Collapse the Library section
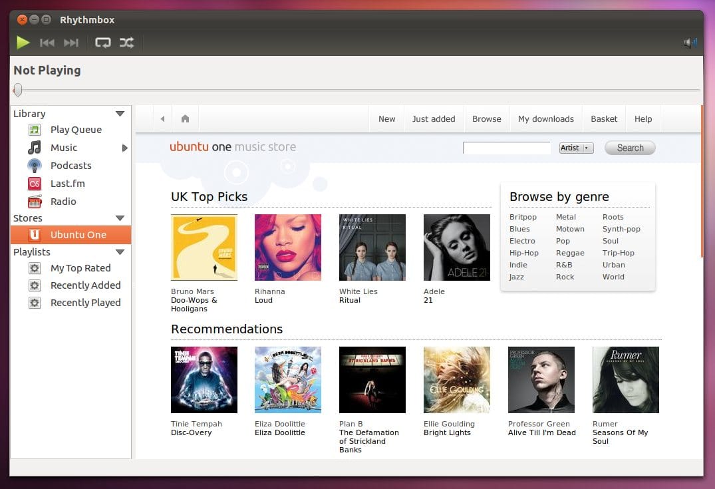Image resolution: width=715 pixels, height=489 pixels. pyautogui.click(x=120, y=113)
